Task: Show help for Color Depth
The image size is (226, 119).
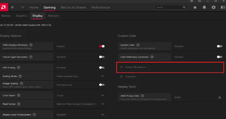Action: point(19,96)
